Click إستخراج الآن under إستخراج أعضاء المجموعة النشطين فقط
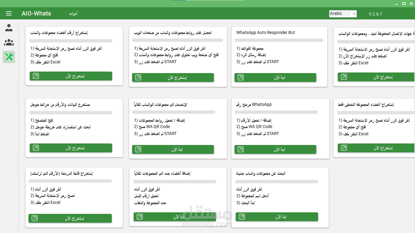This screenshot has height=233, width=415. point(376,148)
